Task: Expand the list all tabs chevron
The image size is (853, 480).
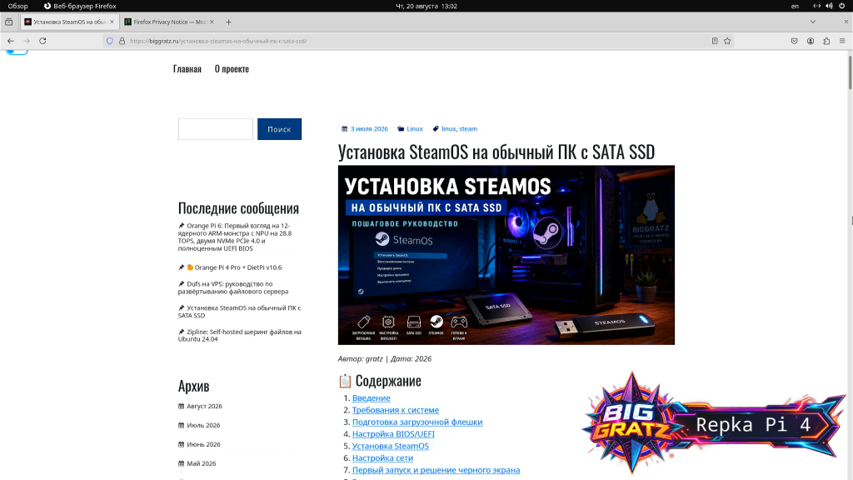Action: (813, 22)
